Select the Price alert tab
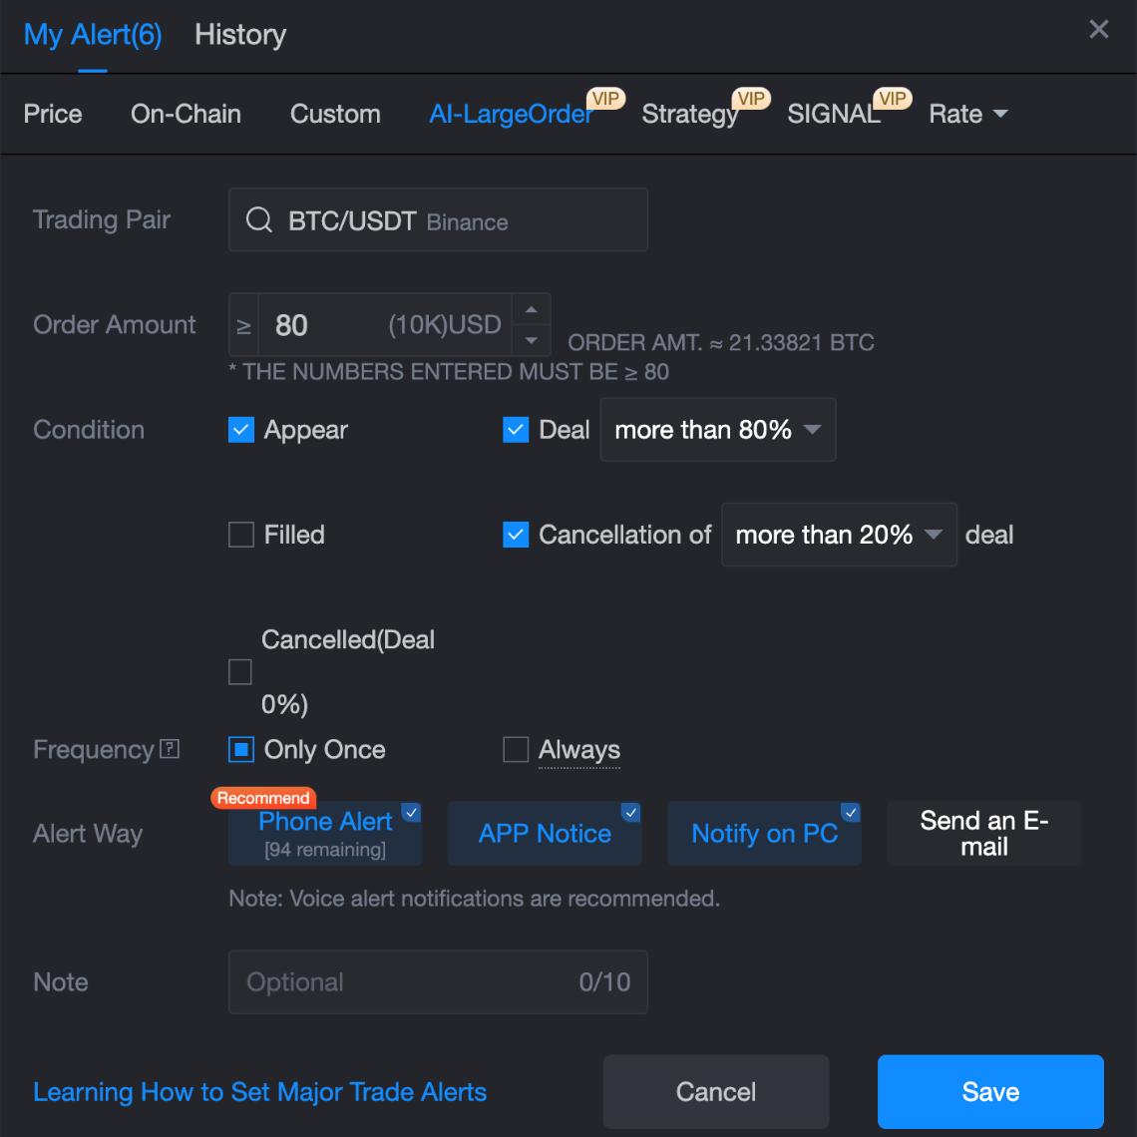Image resolution: width=1137 pixels, height=1137 pixels. tap(53, 114)
